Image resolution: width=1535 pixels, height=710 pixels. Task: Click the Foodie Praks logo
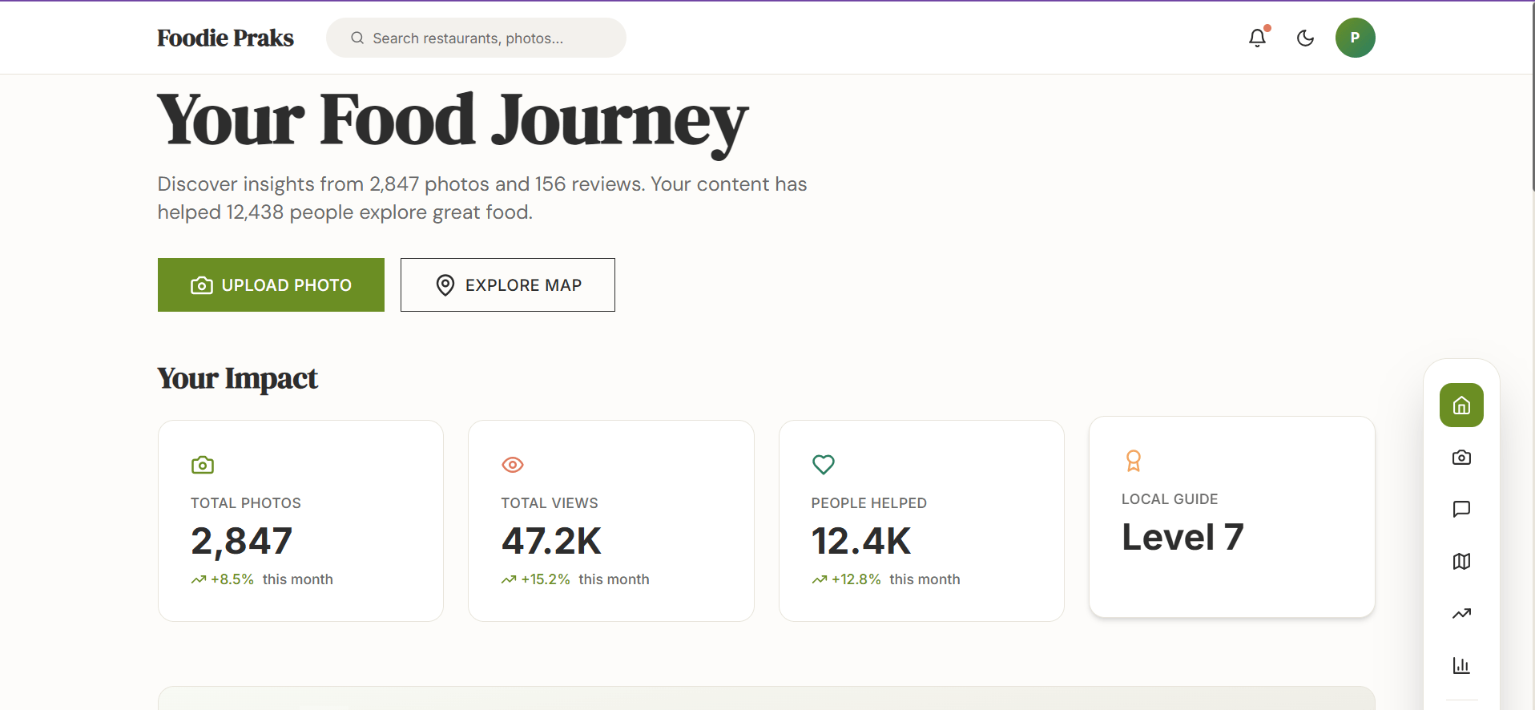pyautogui.click(x=225, y=38)
